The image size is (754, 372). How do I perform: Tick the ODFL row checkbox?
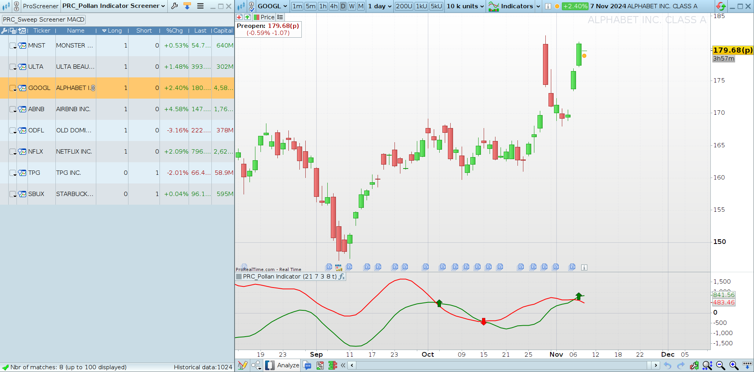coord(13,130)
